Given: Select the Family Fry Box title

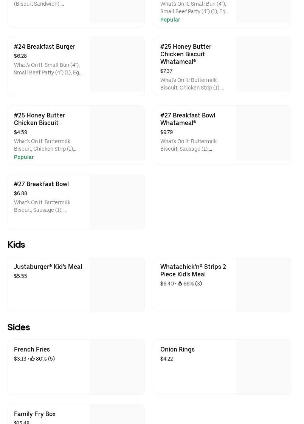Looking at the screenshot, I should pyautogui.click(x=35, y=414).
